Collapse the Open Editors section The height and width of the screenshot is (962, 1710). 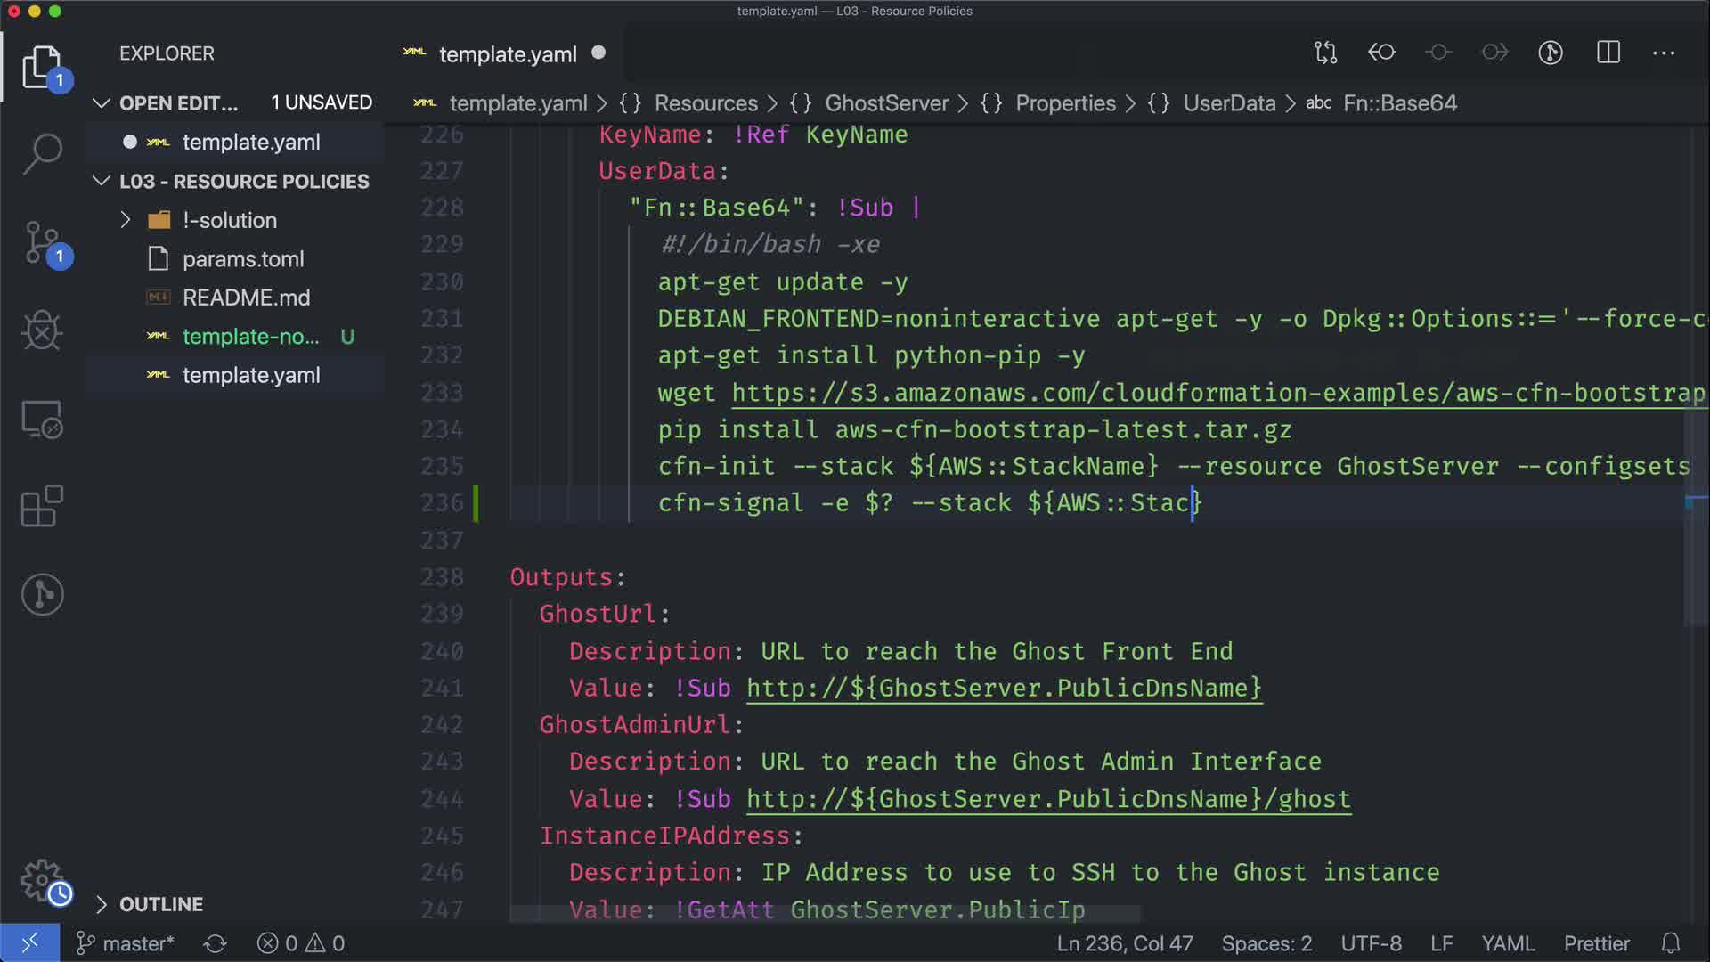pyautogui.click(x=102, y=103)
